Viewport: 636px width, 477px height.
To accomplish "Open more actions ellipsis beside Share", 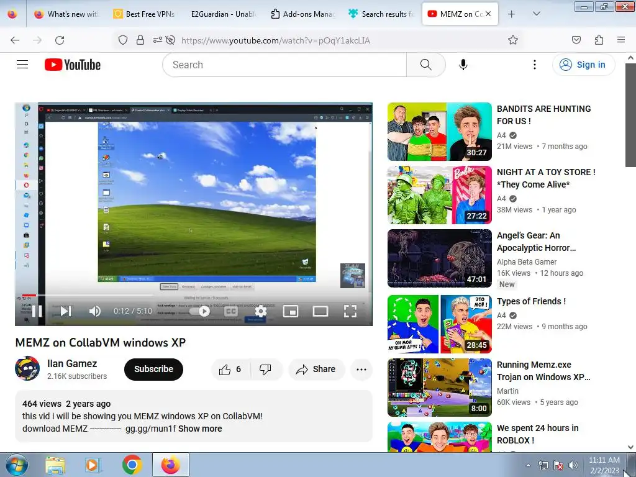I will pyautogui.click(x=361, y=369).
